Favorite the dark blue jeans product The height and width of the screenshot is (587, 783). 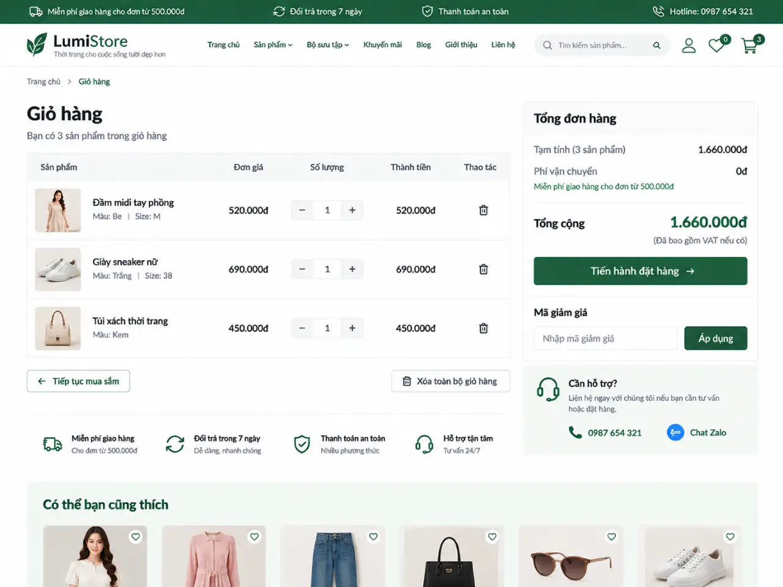pyautogui.click(x=373, y=537)
